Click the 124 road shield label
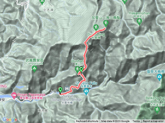165x123 pixels. pos(24,3)
